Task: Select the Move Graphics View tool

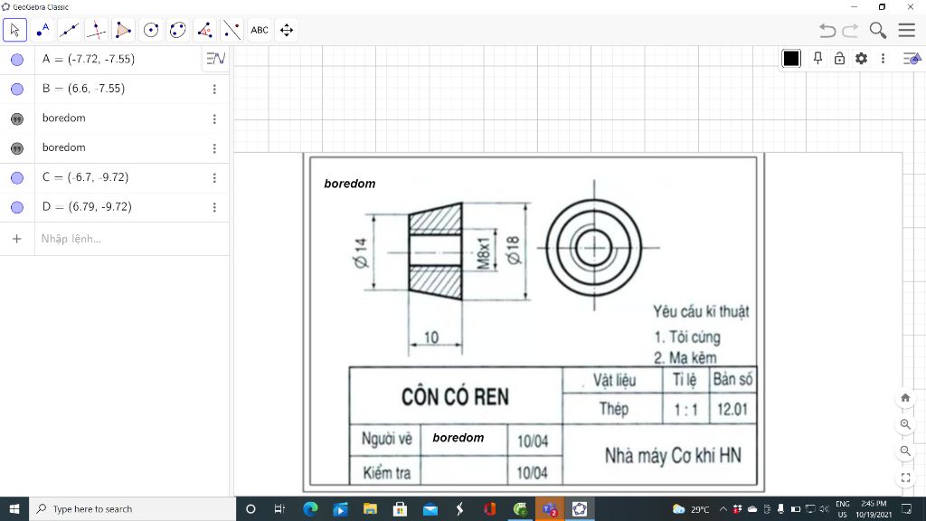Action: point(287,30)
